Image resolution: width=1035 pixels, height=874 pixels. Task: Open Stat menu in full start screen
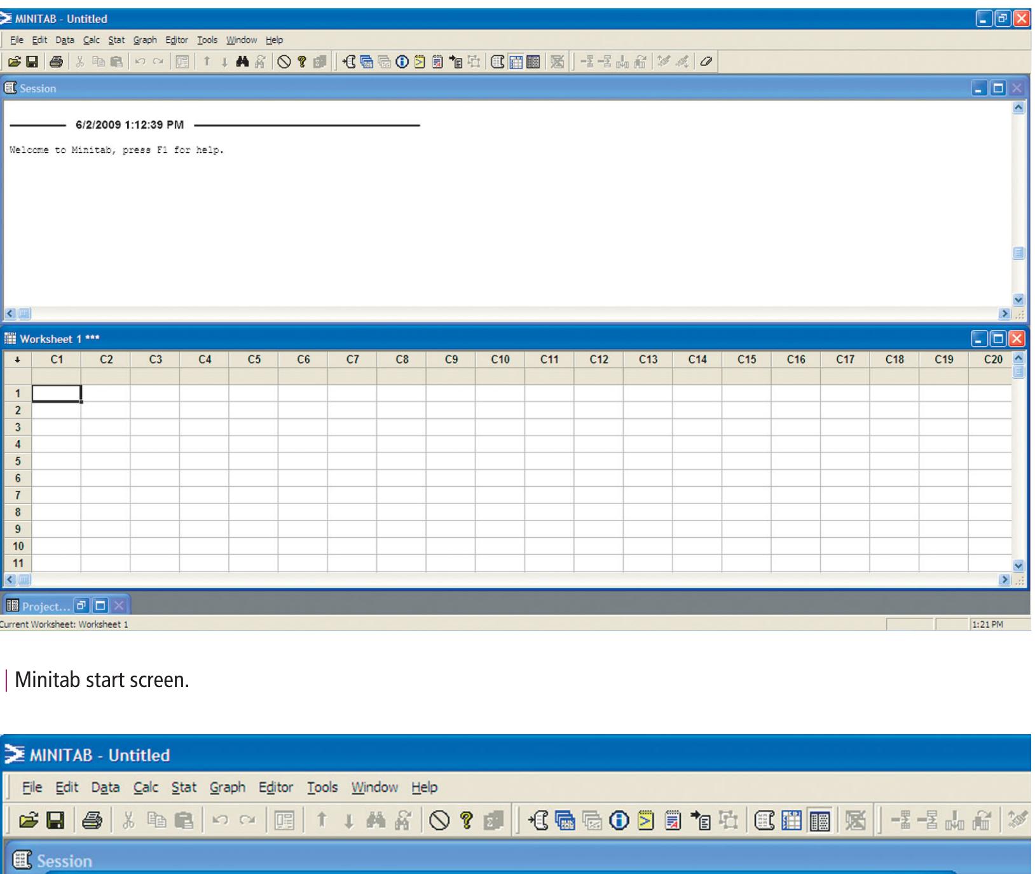116,40
